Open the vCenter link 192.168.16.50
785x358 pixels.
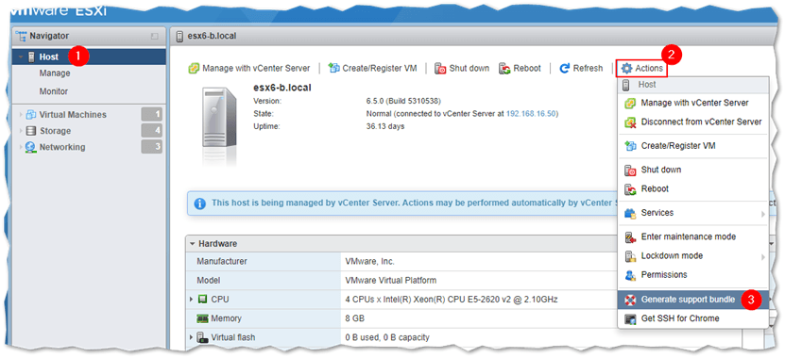[x=531, y=114]
